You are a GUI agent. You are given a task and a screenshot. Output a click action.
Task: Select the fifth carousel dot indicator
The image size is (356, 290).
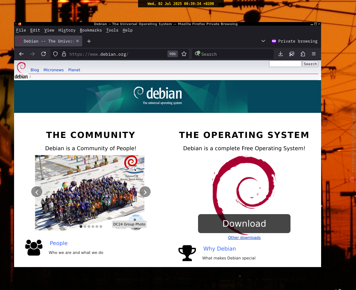pyautogui.click(x=97, y=226)
